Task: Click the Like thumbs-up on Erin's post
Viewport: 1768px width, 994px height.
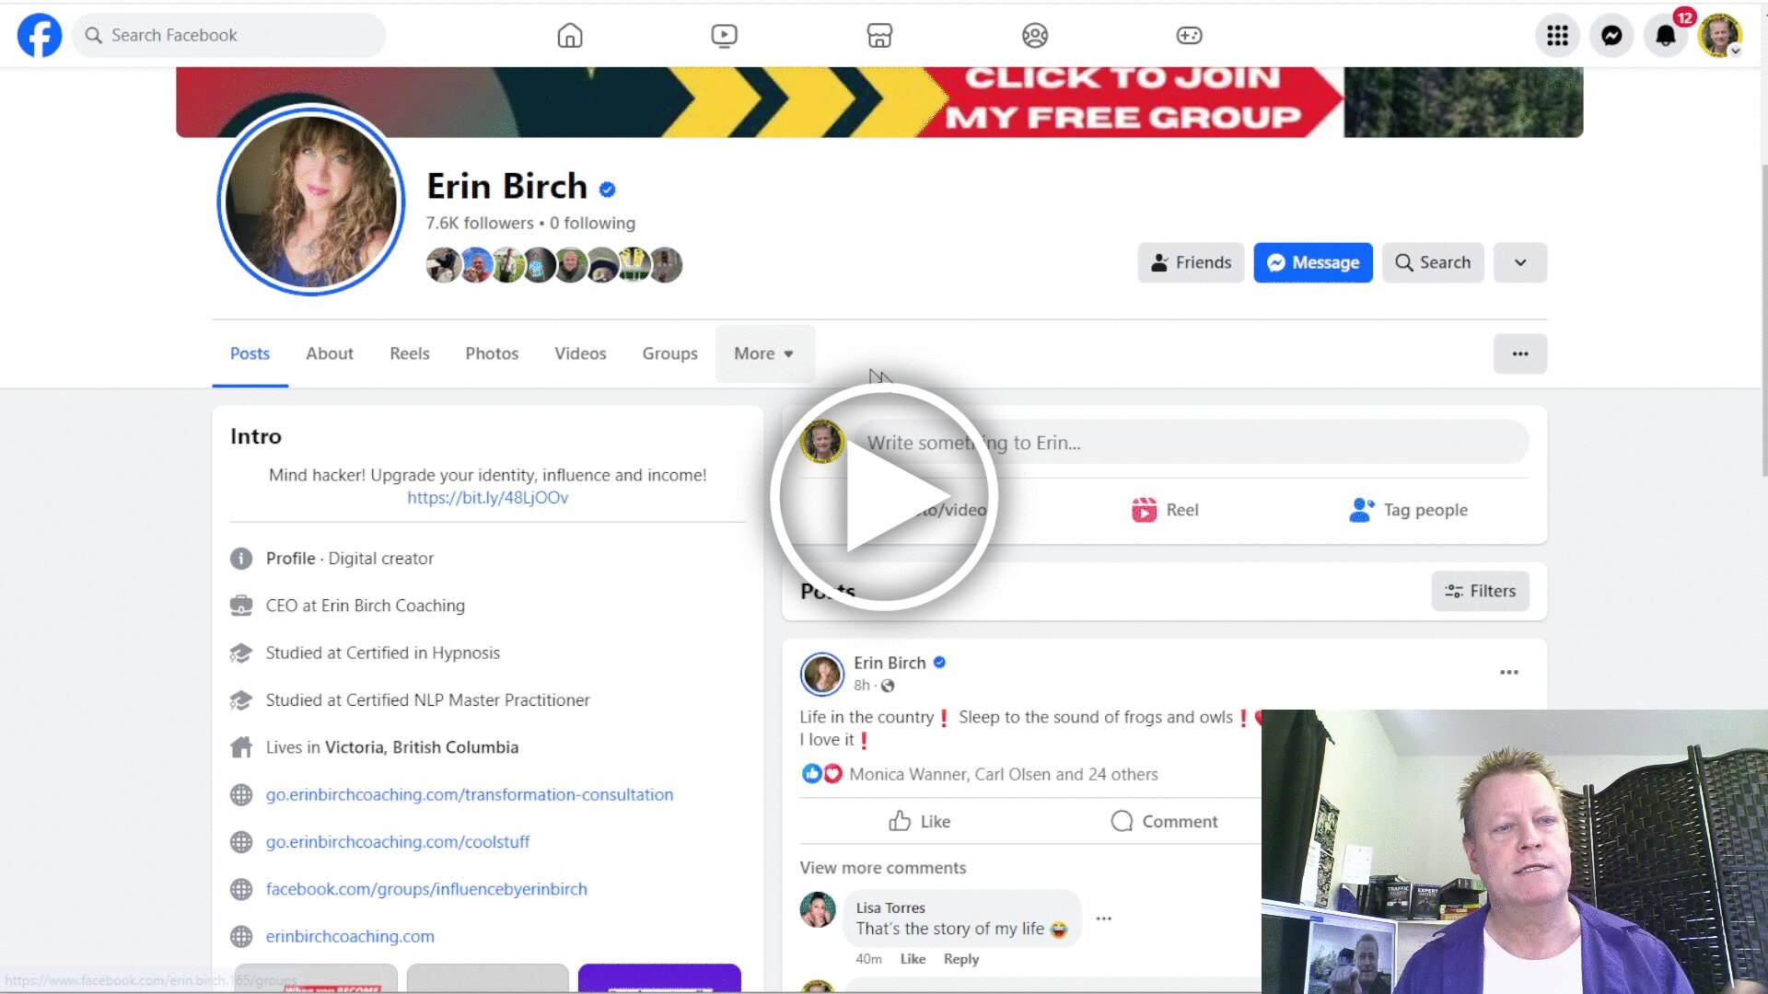Action: [x=900, y=821]
